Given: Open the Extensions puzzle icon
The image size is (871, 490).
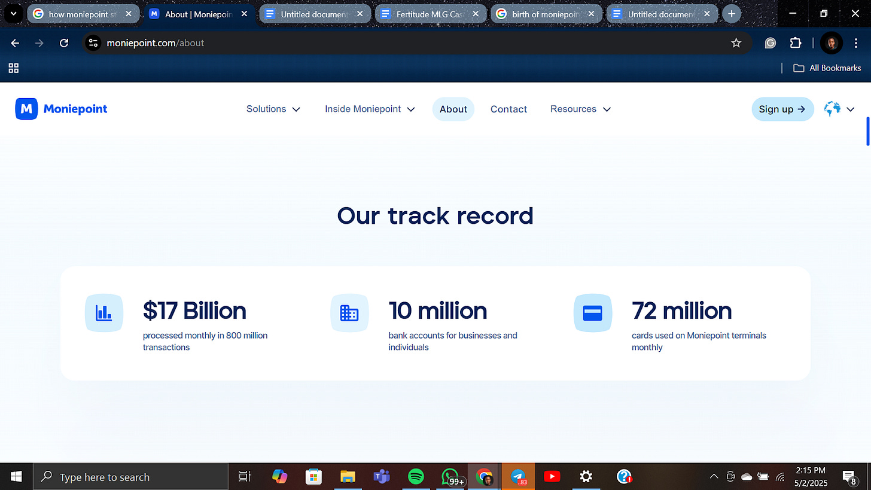Looking at the screenshot, I should pyautogui.click(x=796, y=43).
